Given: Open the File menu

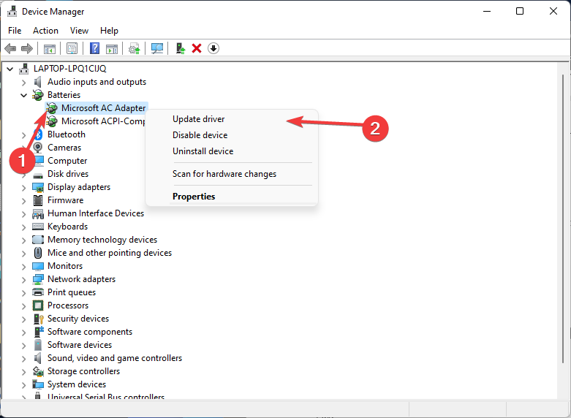Looking at the screenshot, I should point(15,31).
